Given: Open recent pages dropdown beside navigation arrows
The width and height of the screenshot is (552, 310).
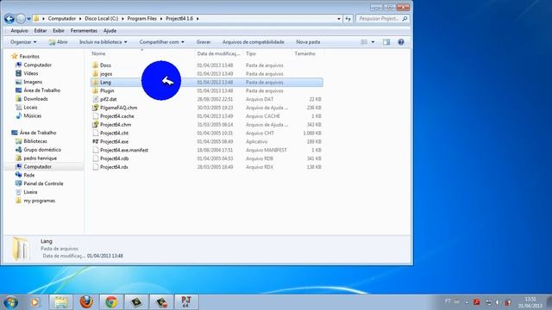Looking at the screenshot, I should coord(28,19).
